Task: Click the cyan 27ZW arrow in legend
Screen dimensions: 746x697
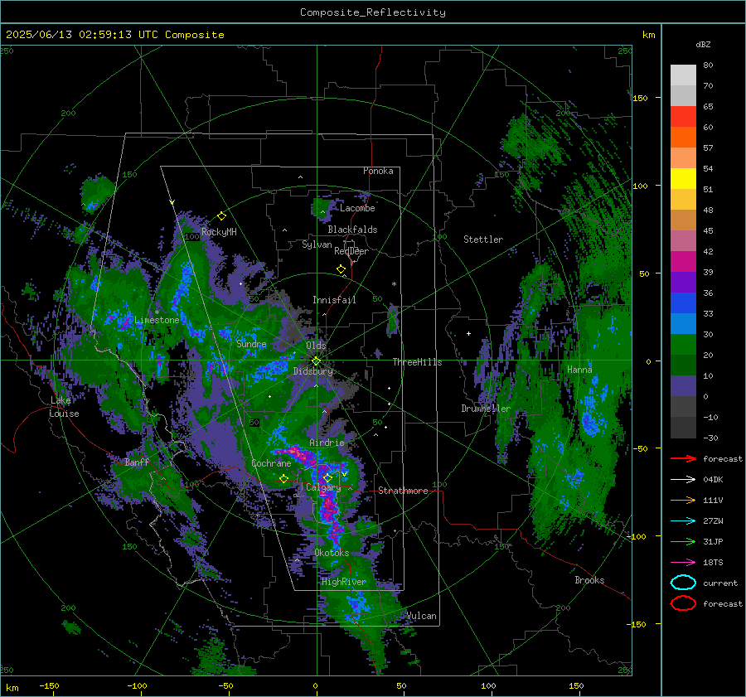Action: [683, 521]
